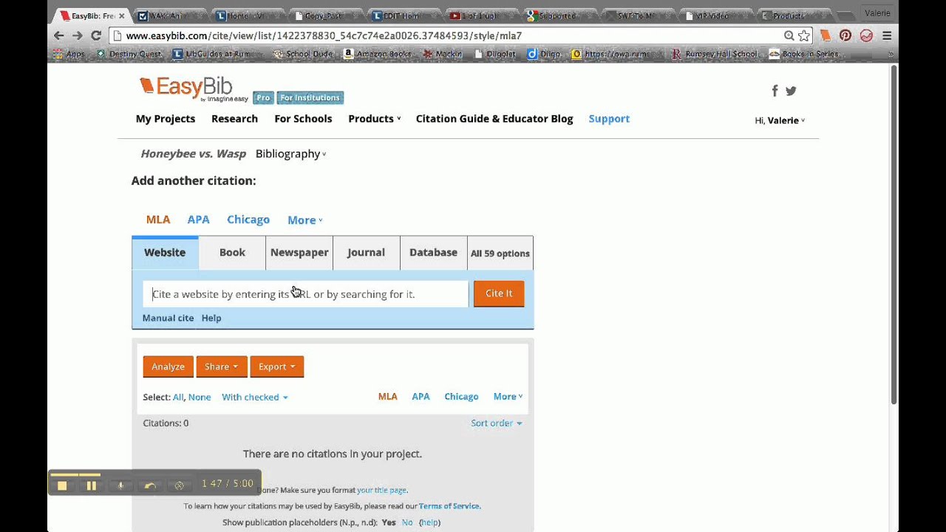Expand the Sort order dropdown
Image resolution: width=946 pixels, height=532 pixels.
coord(497,423)
